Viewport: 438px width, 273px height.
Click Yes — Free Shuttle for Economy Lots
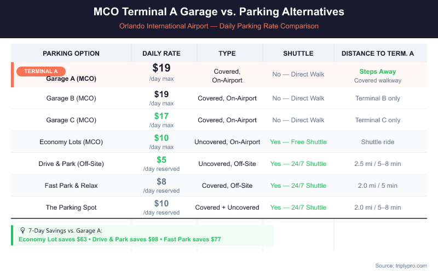tap(298, 142)
